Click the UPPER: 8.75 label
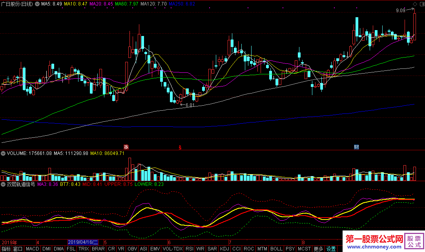This screenshot has height=252, width=425. click(119, 184)
